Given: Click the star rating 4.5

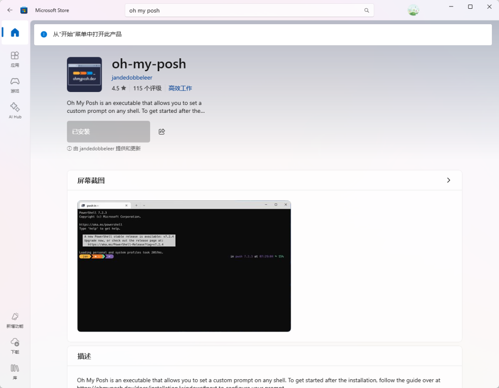Looking at the screenshot, I should [119, 88].
